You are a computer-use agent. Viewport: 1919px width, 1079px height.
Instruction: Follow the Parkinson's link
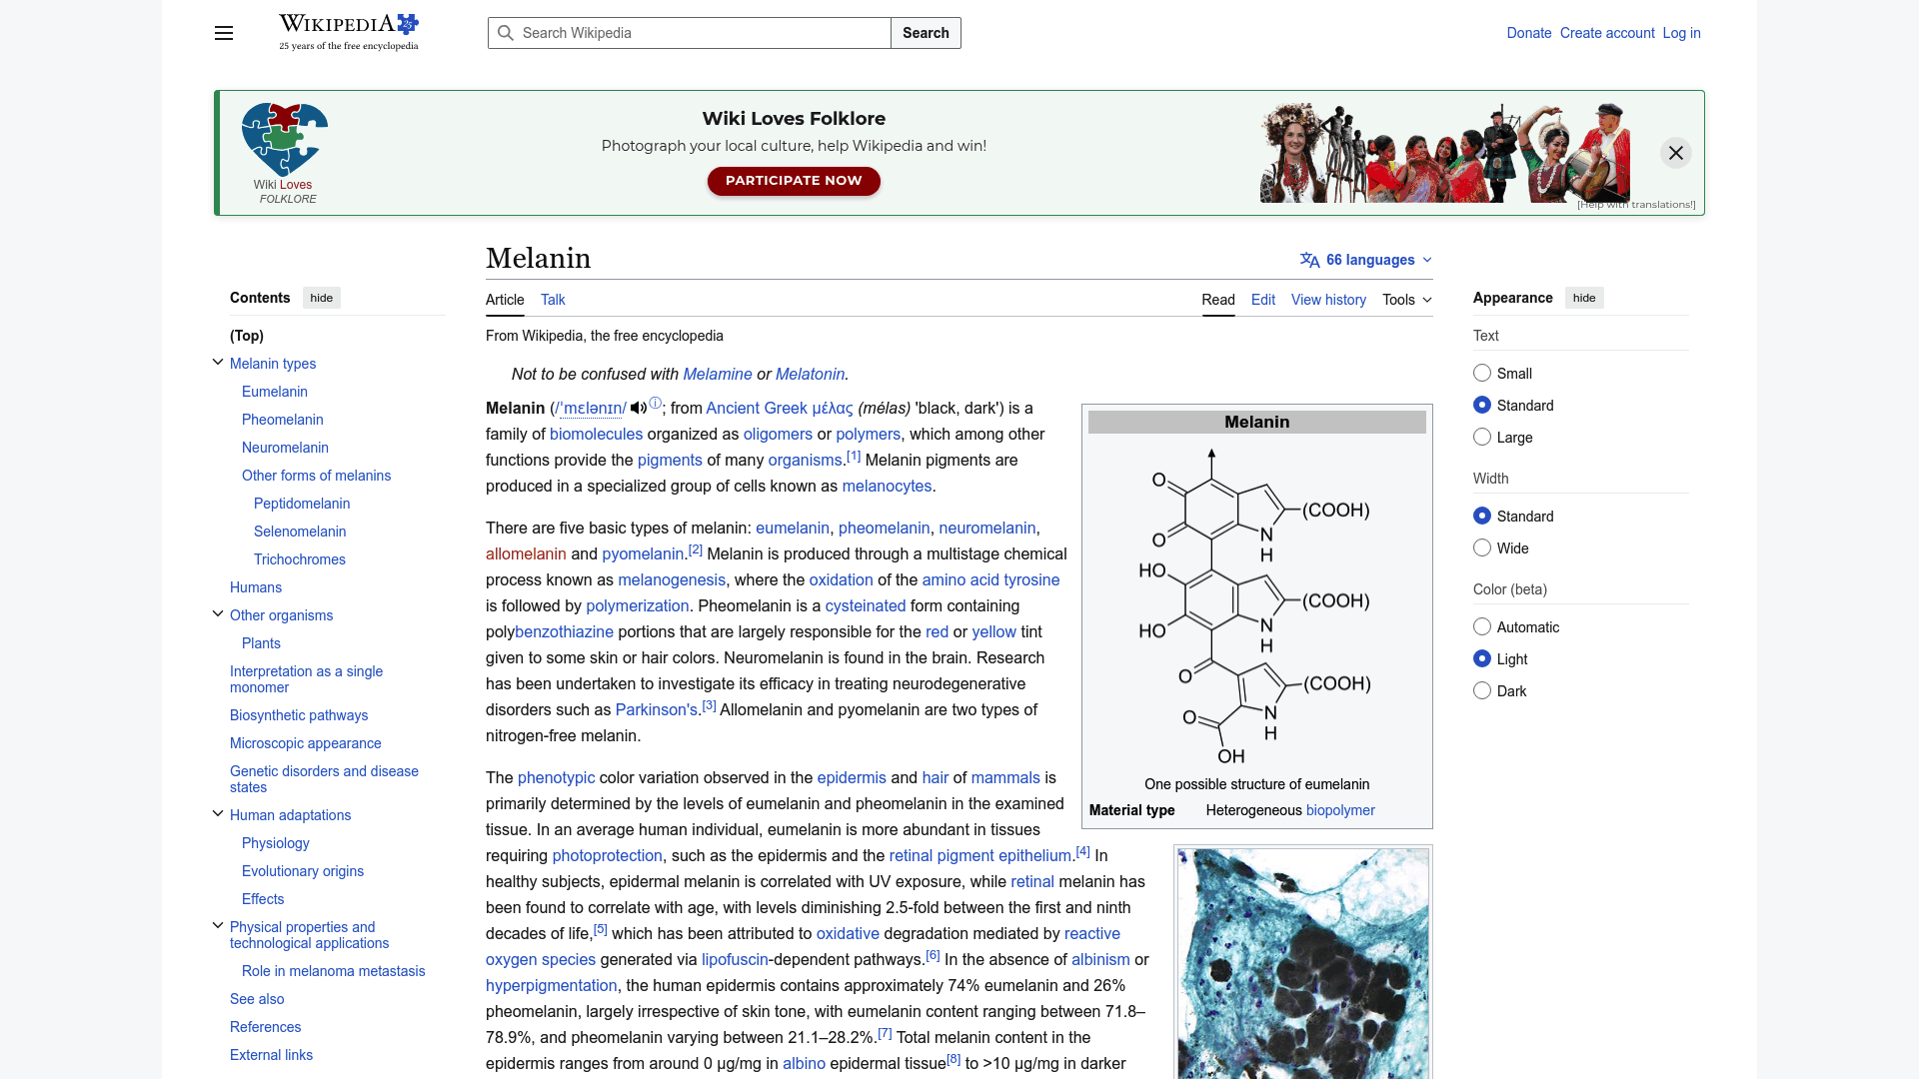point(657,709)
